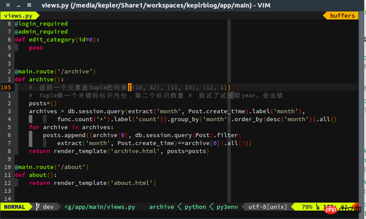Image resolution: width=366 pixels, height=219 pixels.
Task: Click the highlighted bracket under the cursor
Action: pos(130,87)
